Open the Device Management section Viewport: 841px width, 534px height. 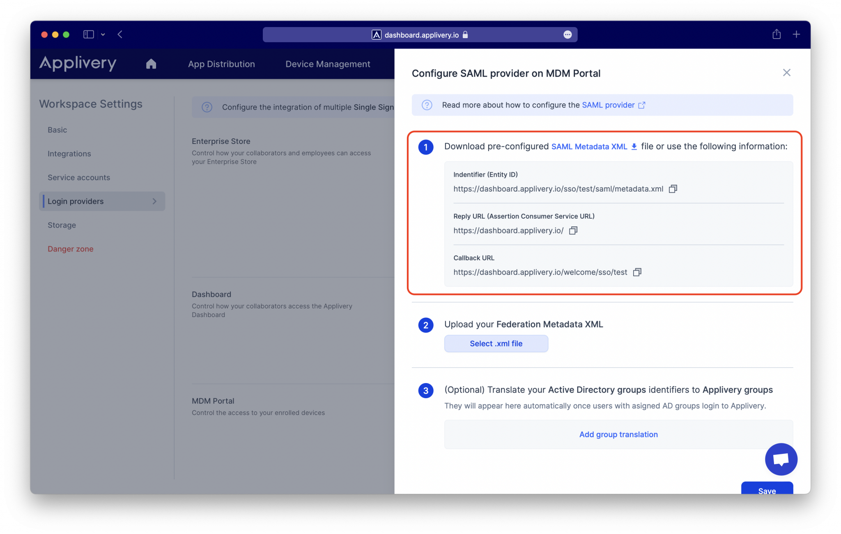(327, 64)
